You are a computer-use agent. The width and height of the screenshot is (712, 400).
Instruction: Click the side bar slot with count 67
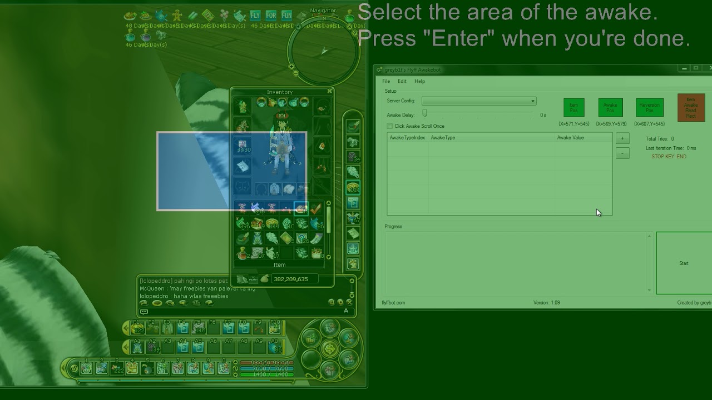[x=353, y=218]
